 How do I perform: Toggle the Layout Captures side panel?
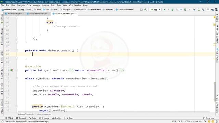pos(2,106)
